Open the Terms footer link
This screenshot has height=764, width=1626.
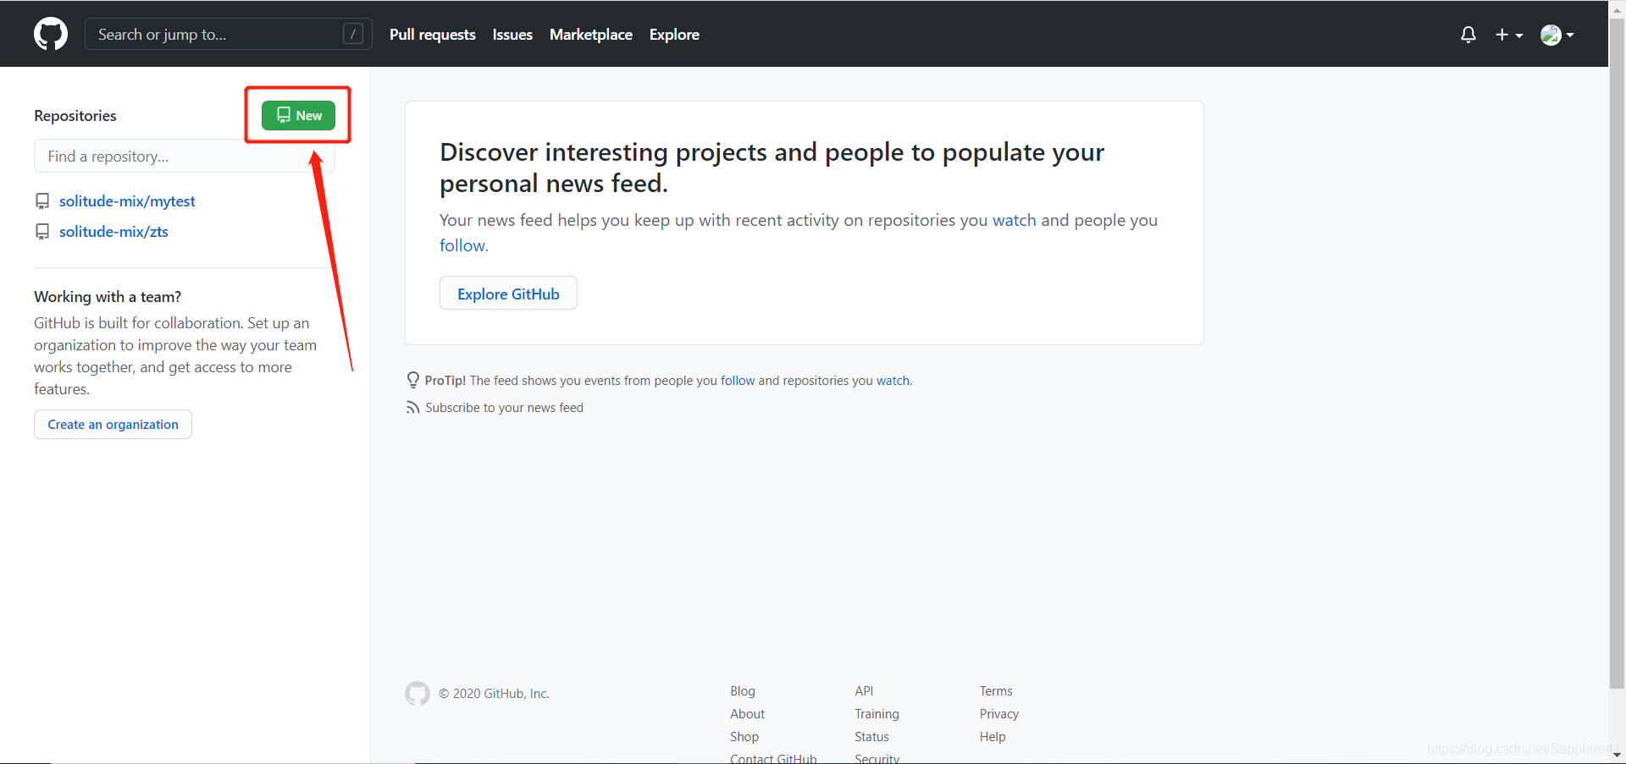point(996,691)
